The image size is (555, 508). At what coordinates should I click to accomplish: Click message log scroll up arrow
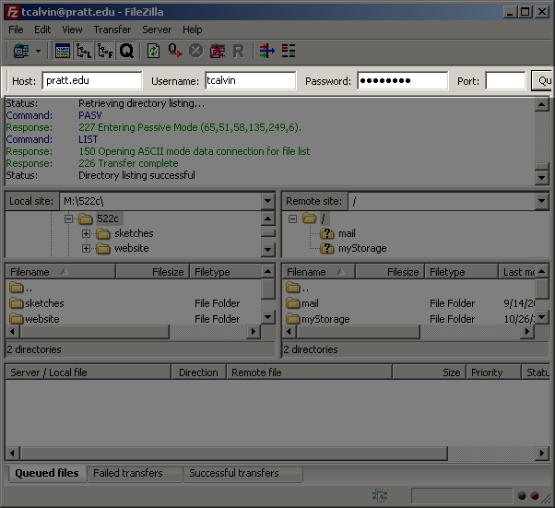542,104
